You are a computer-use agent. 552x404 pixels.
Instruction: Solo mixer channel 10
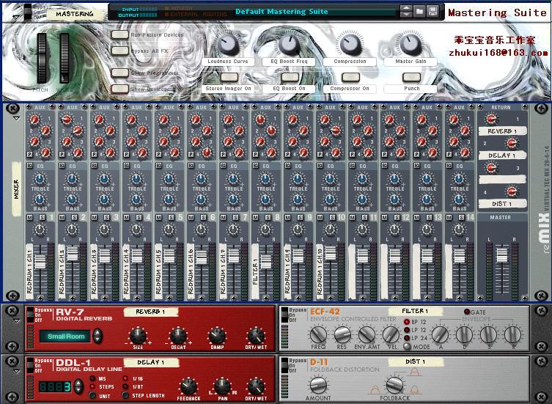pyautogui.click(x=332, y=218)
